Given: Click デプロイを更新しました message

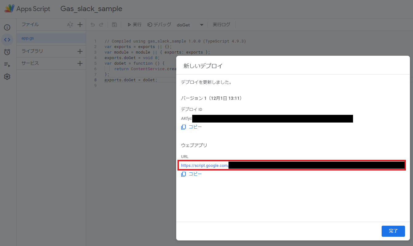Looking at the screenshot, I should [206, 82].
